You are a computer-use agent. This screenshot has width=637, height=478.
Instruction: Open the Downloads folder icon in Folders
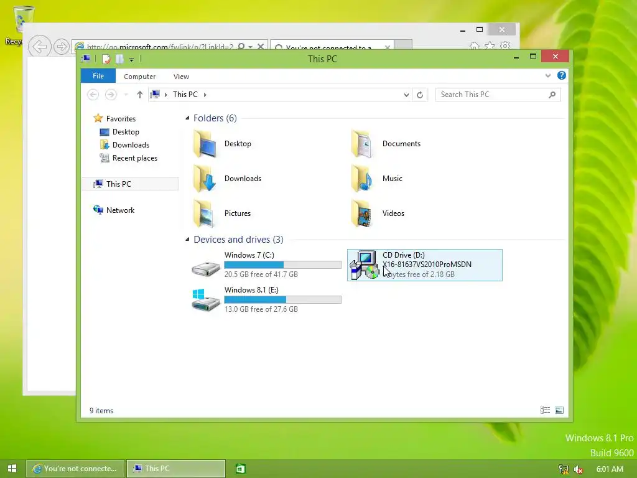click(x=205, y=179)
